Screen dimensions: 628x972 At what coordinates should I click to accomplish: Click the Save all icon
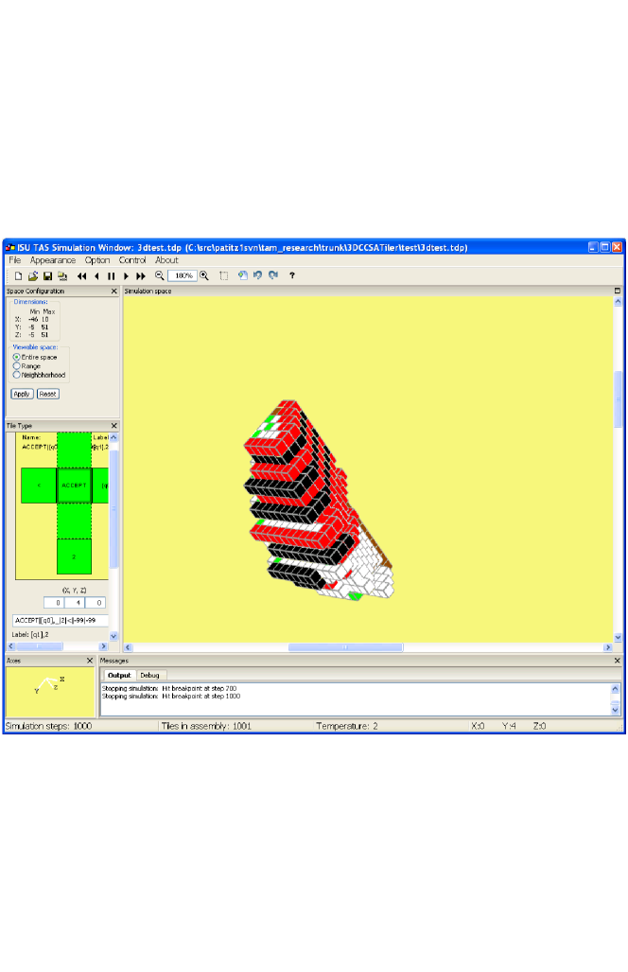point(61,275)
